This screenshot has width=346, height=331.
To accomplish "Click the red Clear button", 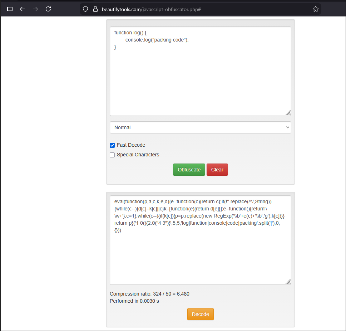I will [217, 170].
